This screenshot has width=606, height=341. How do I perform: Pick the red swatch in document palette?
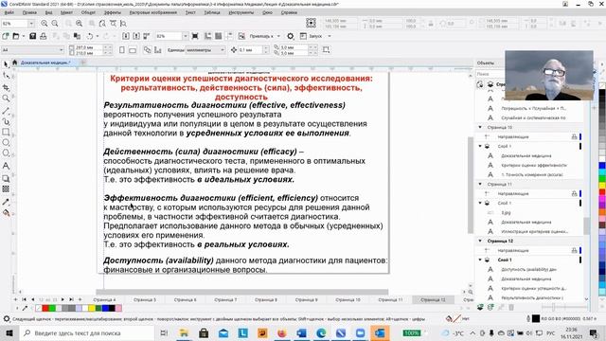[45, 308]
